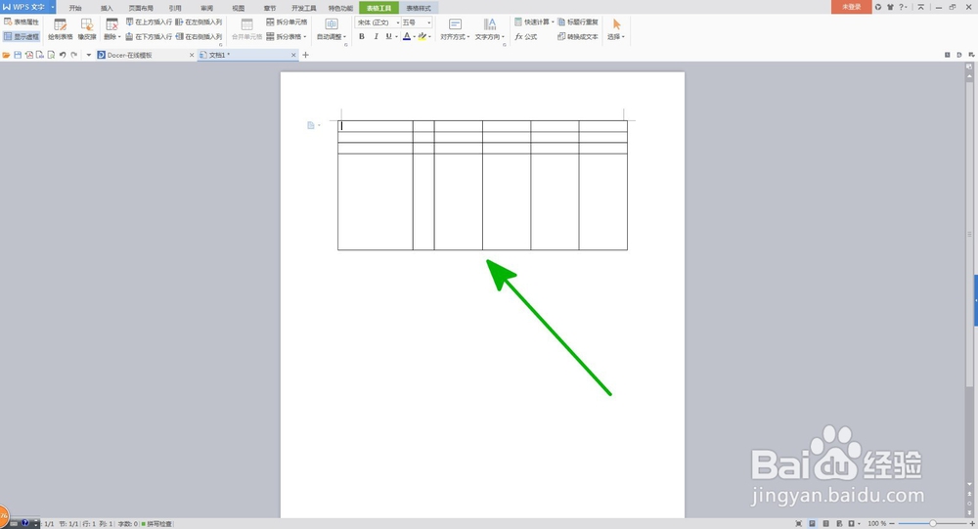This screenshot has height=529, width=978.
Task: Collapse the ribbon with the up-arrow icon
Action: 920,7
